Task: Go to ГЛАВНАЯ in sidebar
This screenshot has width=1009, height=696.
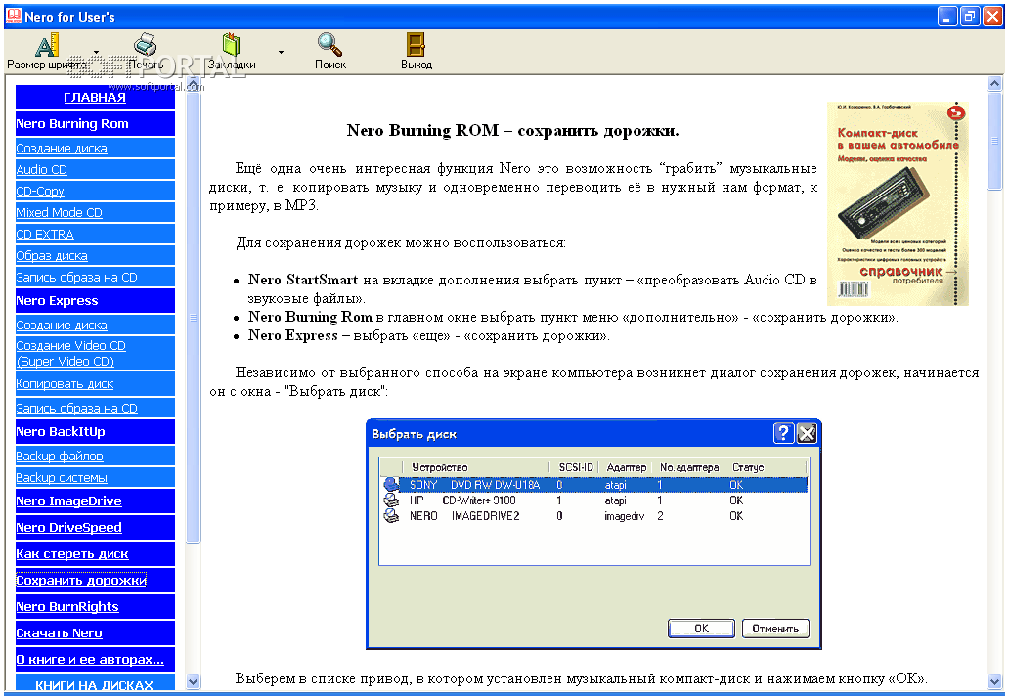Action: click(x=95, y=98)
